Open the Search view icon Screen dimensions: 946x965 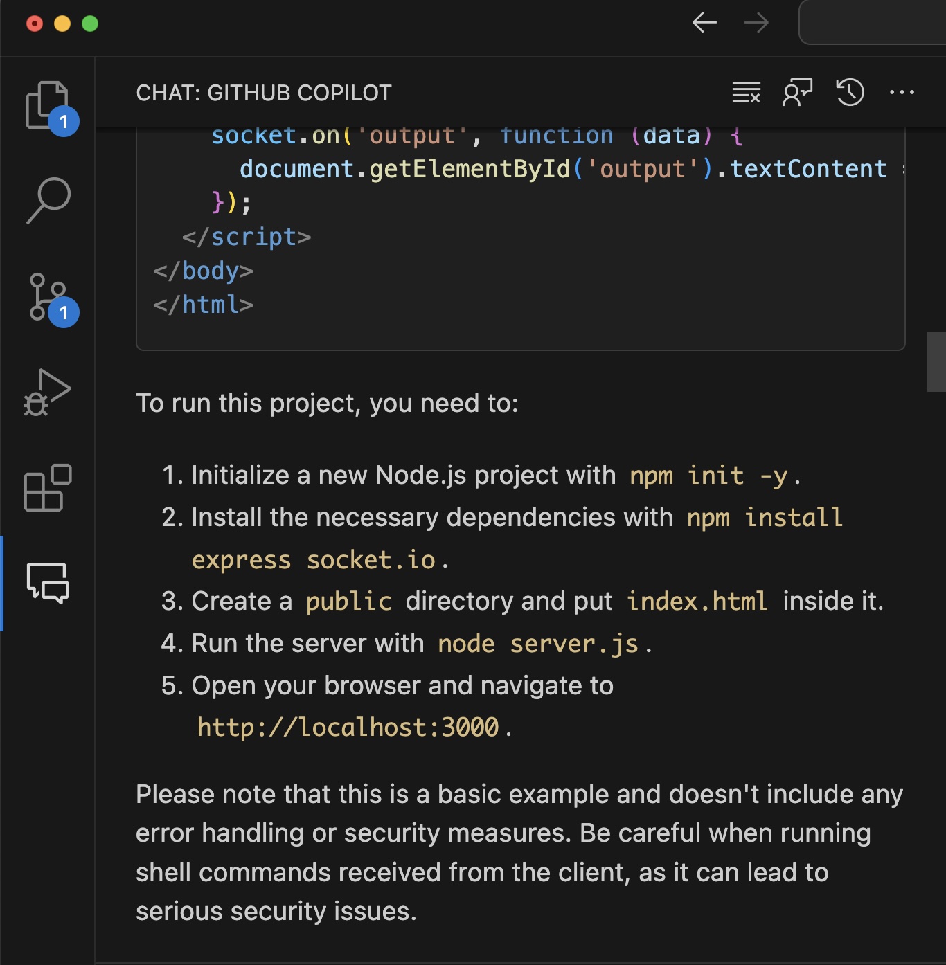48,200
